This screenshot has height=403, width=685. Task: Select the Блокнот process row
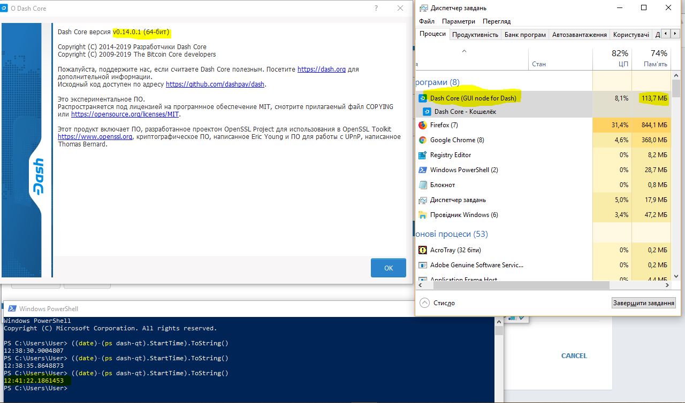pos(543,185)
